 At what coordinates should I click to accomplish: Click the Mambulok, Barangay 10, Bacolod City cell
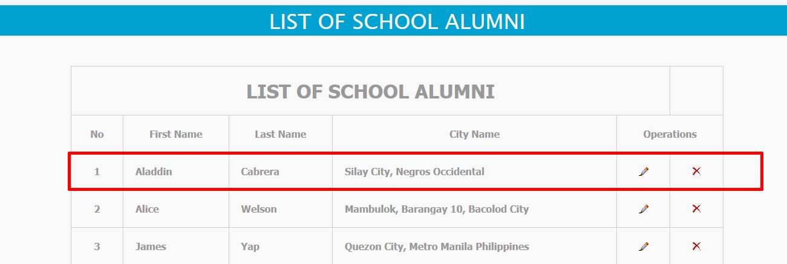click(437, 209)
